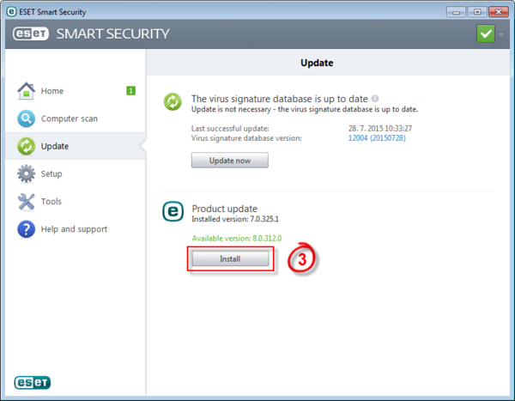Click the Product update ESET e icon

[173, 211]
